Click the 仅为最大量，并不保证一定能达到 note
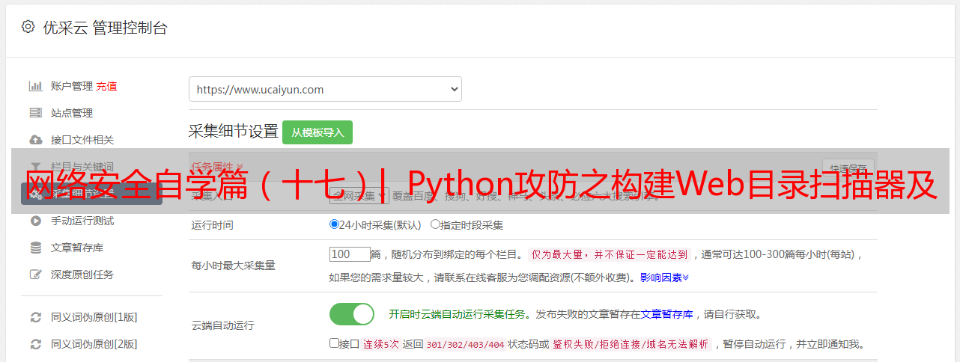The height and width of the screenshot is (362, 960). [610, 254]
